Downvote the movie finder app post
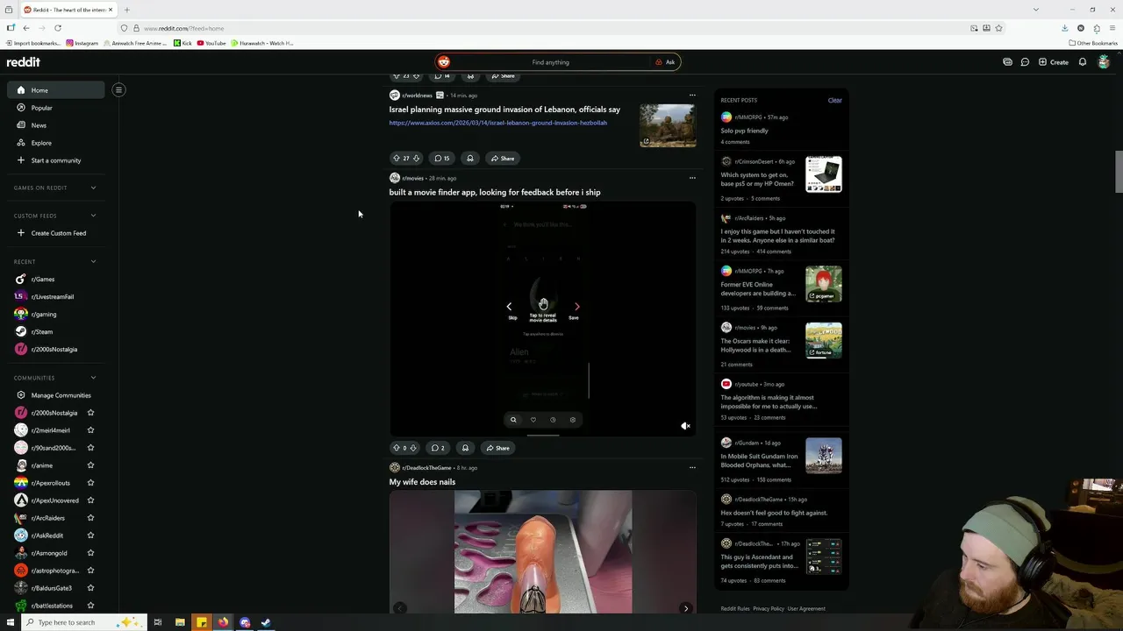 coord(413,448)
